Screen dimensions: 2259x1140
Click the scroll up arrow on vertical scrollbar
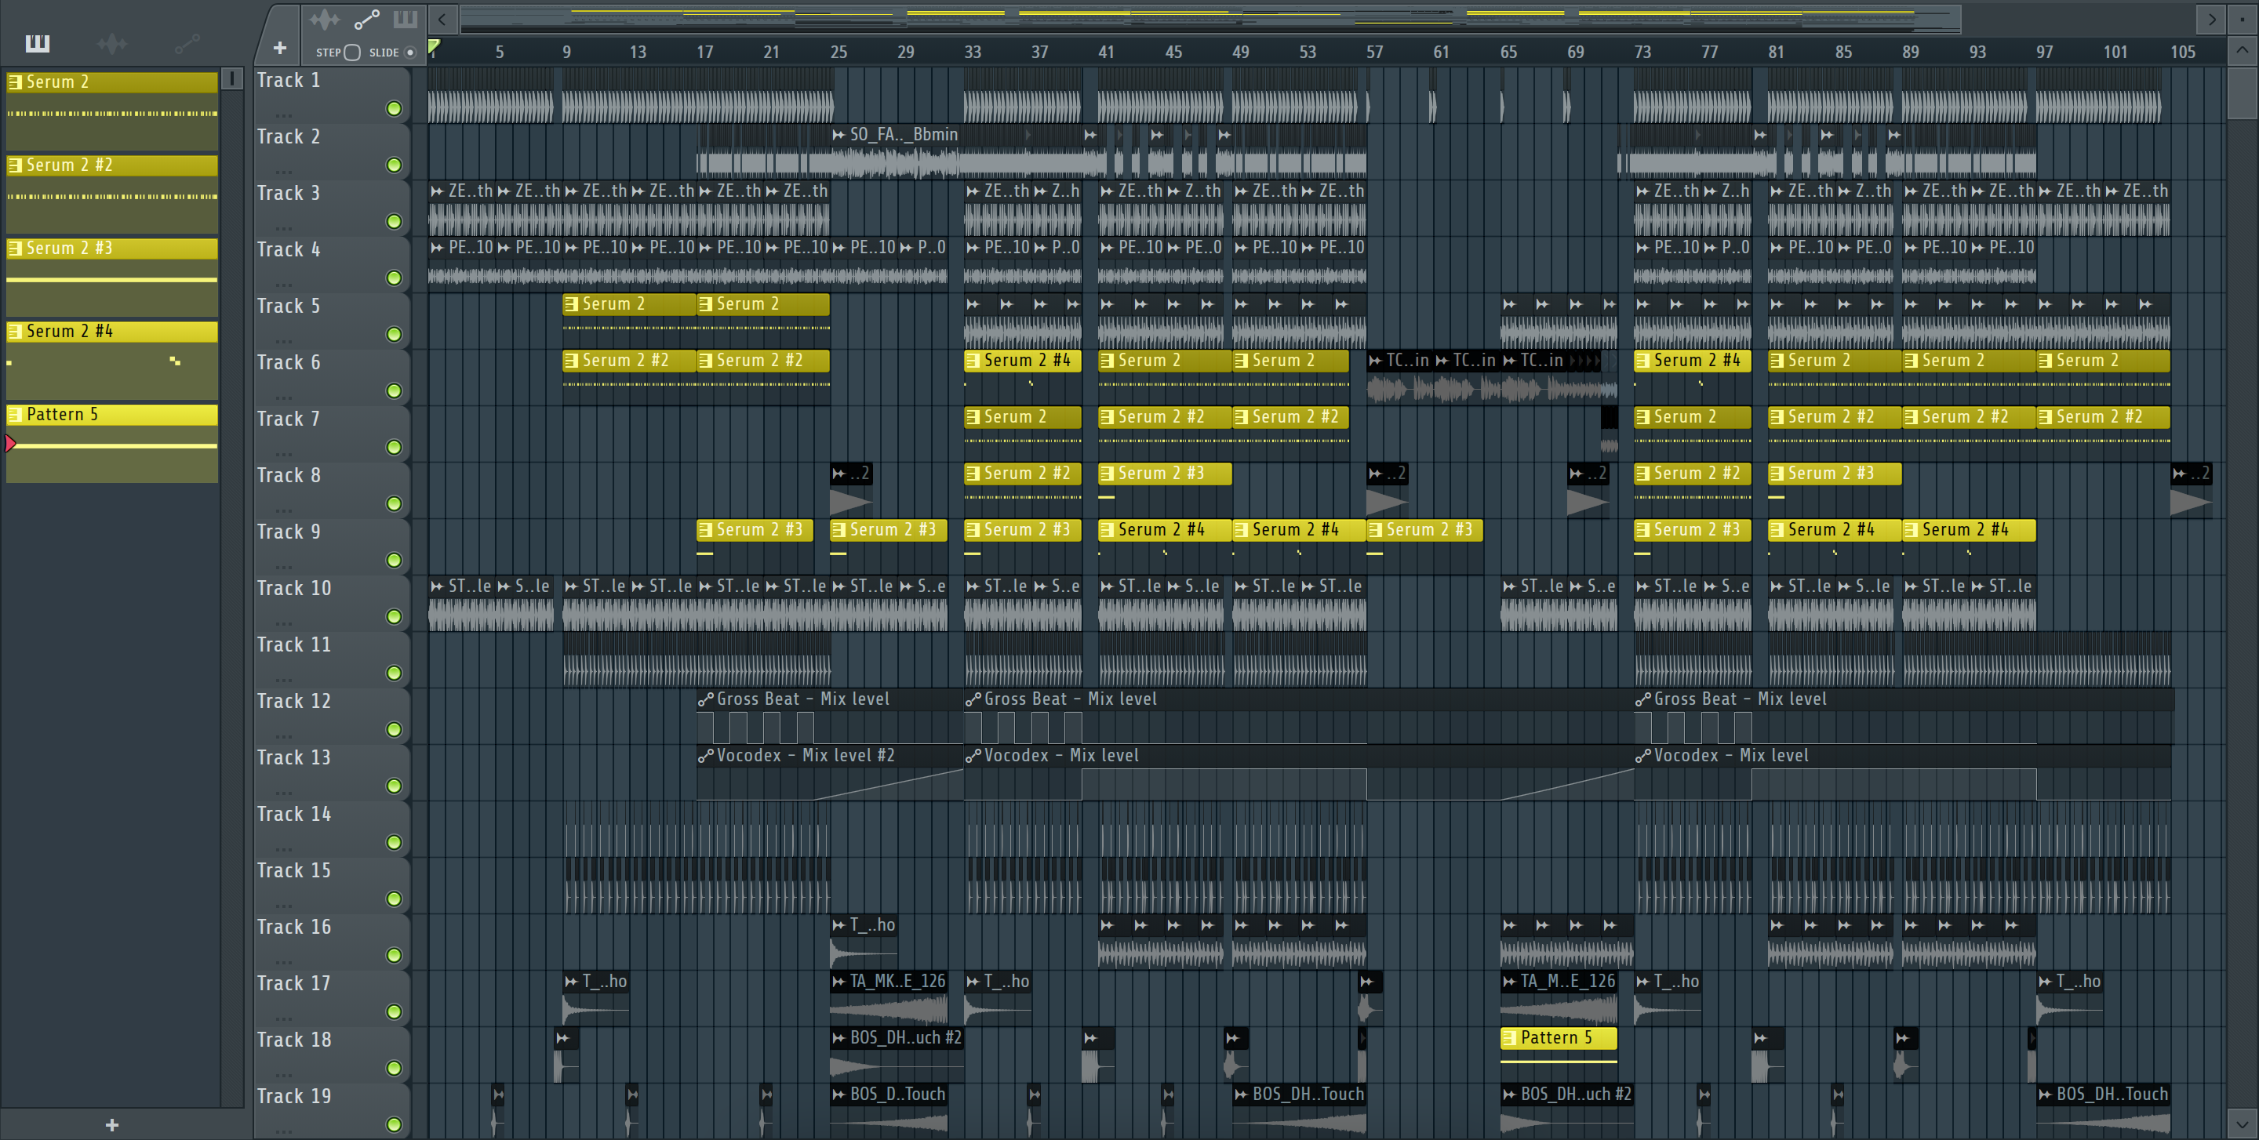click(x=2242, y=50)
